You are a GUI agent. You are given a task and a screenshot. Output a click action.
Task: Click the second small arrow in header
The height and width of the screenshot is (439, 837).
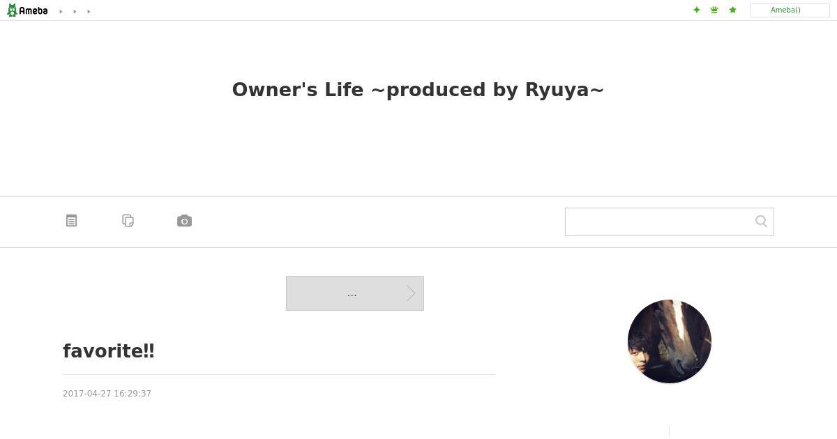(75, 11)
